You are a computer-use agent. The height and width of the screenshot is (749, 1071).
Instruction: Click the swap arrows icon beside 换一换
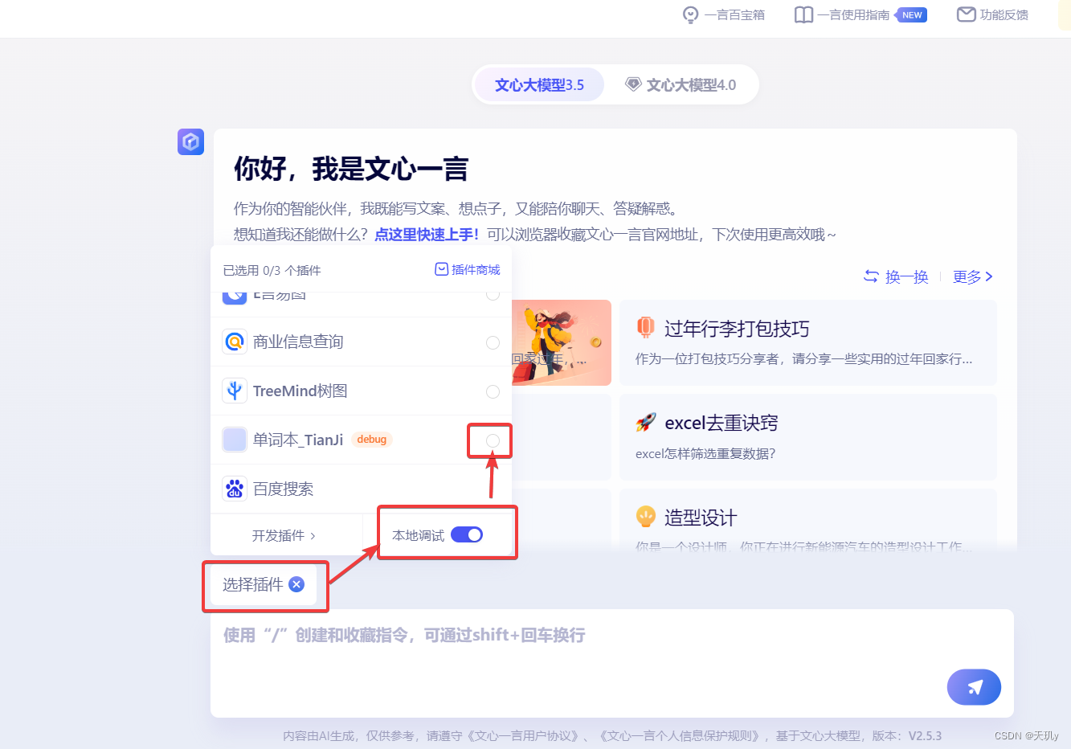click(x=871, y=276)
